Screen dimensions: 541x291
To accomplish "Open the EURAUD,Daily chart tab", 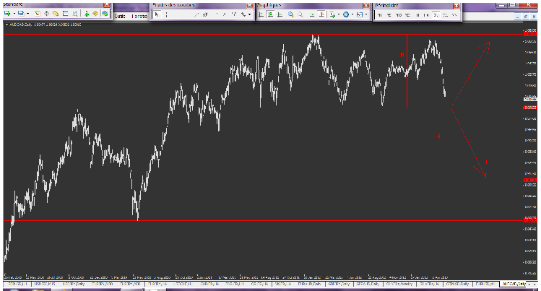I will coord(309,284).
